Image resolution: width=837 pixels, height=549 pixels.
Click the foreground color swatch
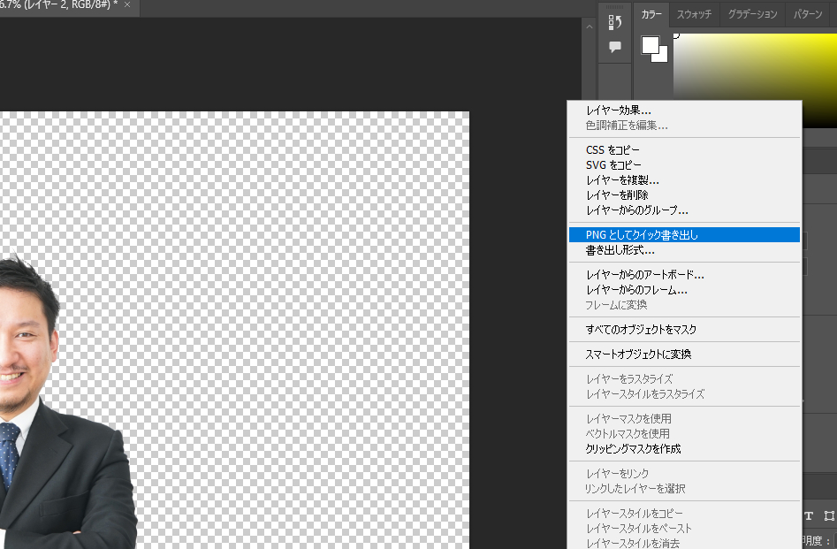click(651, 45)
